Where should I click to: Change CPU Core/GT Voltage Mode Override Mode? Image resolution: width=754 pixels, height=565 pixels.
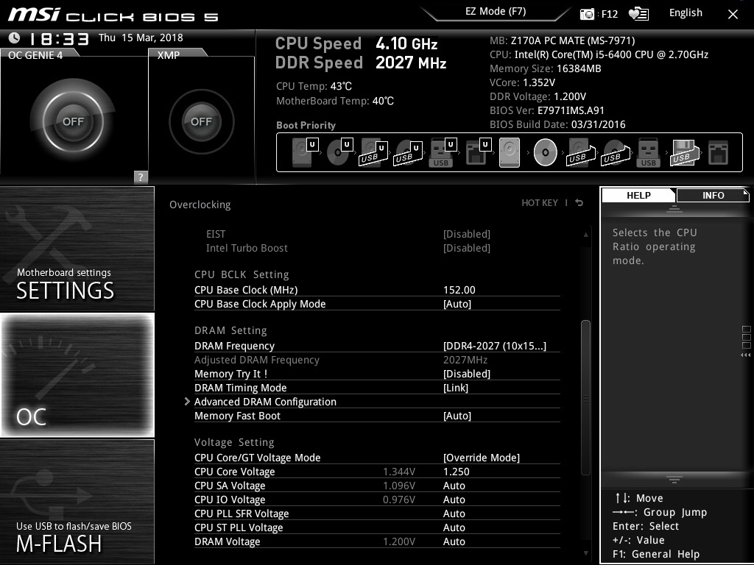pyautogui.click(x=482, y=458)
